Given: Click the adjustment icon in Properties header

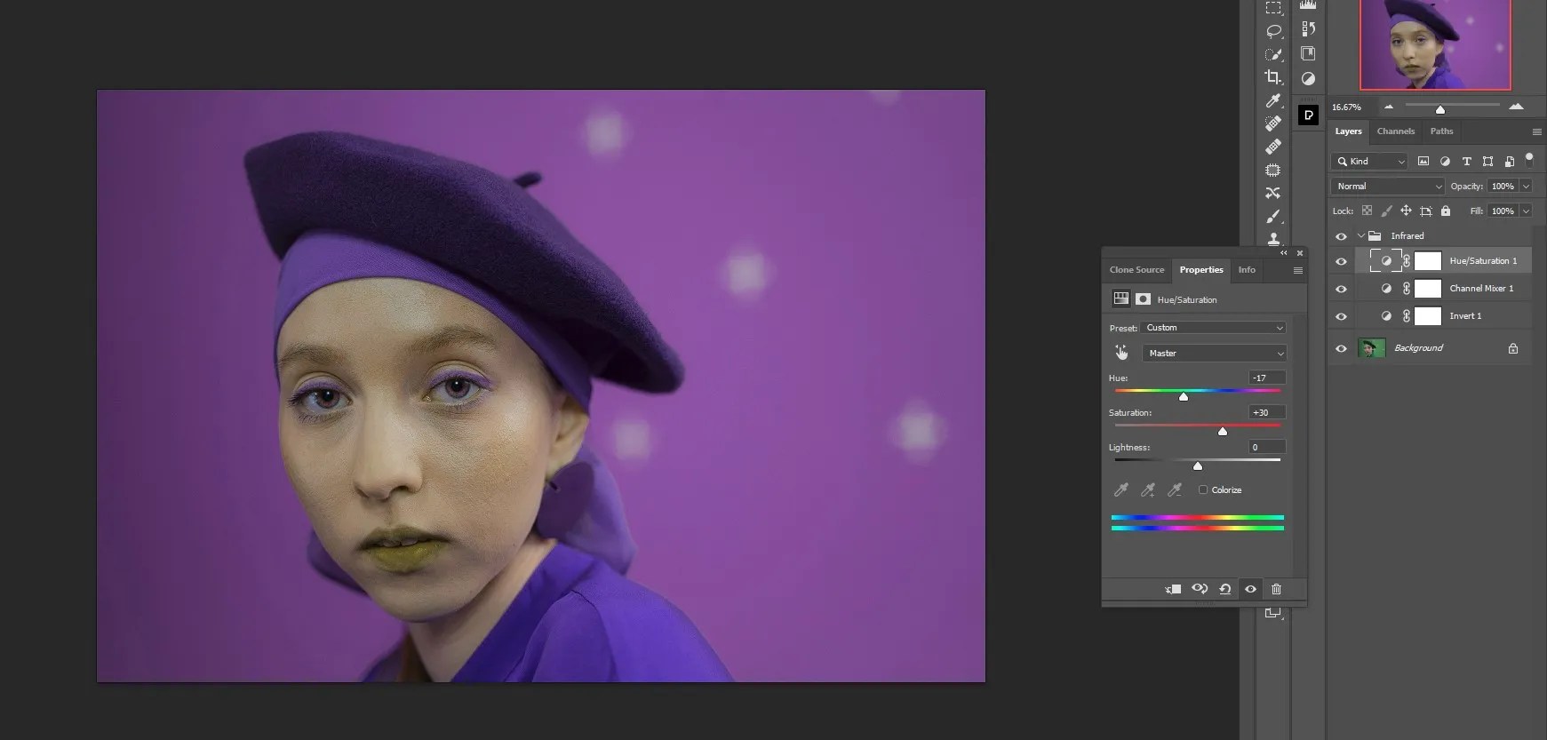Looking at the screenshot, I should coord(1121,299).
